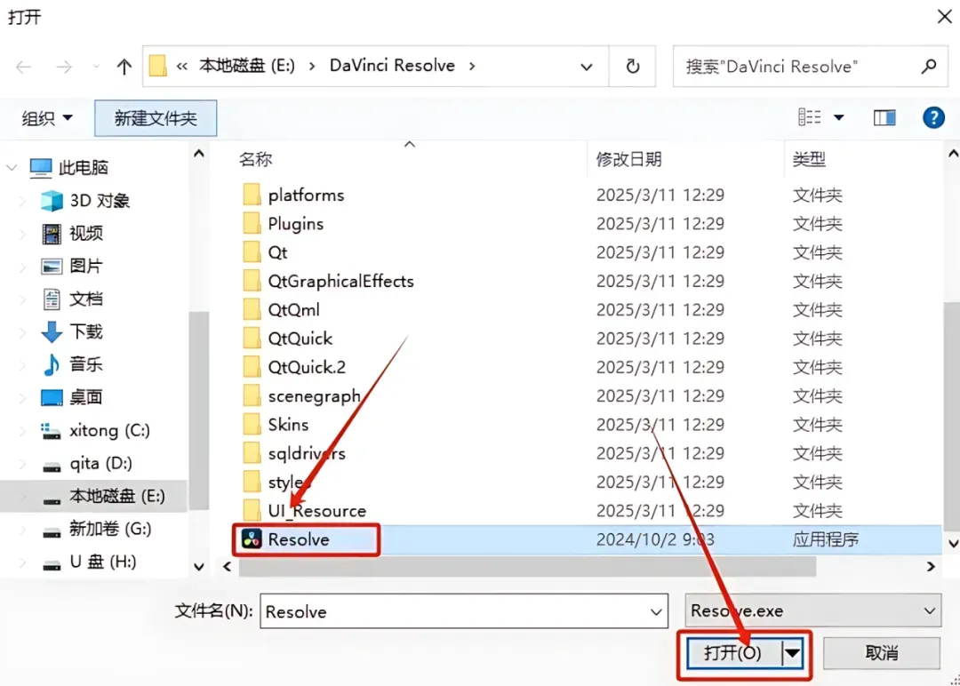The height and width of the screenshot is (686, 960).
Task: Open the Resolve.exe file type dropdown
Action: tap(813, 610)
